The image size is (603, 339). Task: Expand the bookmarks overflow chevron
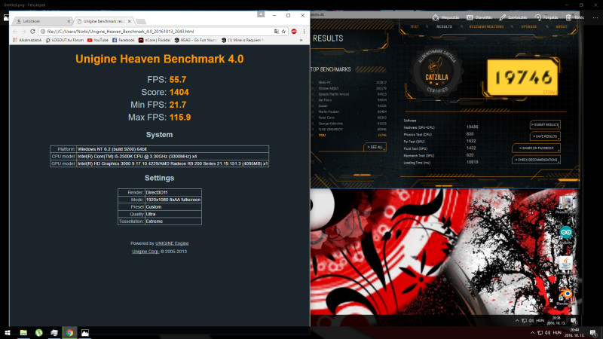[x=301, y=40]
